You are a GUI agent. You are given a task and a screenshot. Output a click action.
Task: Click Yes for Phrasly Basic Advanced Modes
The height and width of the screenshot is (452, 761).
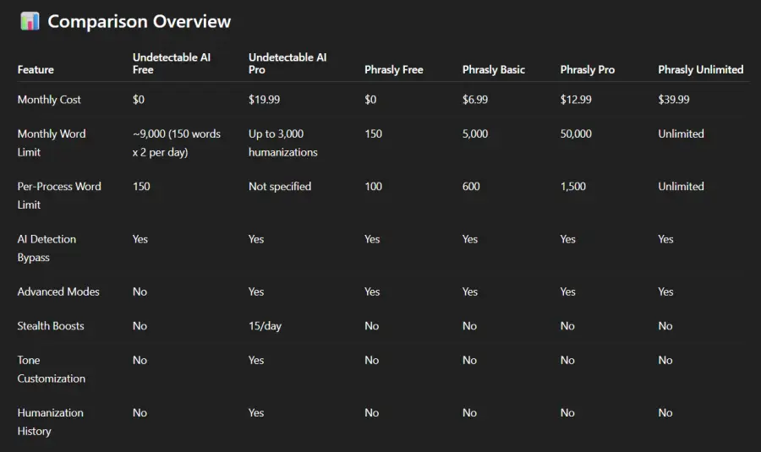(470, 291)
